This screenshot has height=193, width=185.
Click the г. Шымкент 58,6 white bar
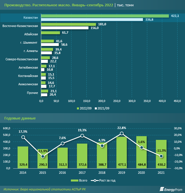coord(50,45)
